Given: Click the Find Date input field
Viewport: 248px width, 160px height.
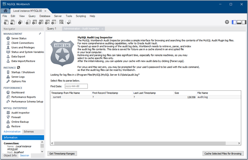Looking at the screenshot, I should (x=76, y=86).
